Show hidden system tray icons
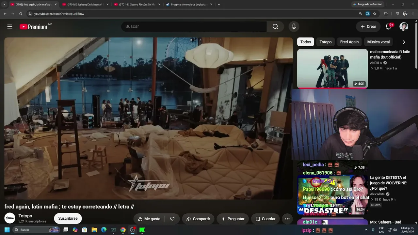Viewport: 418px width, 235px height. tap(366, 230)
